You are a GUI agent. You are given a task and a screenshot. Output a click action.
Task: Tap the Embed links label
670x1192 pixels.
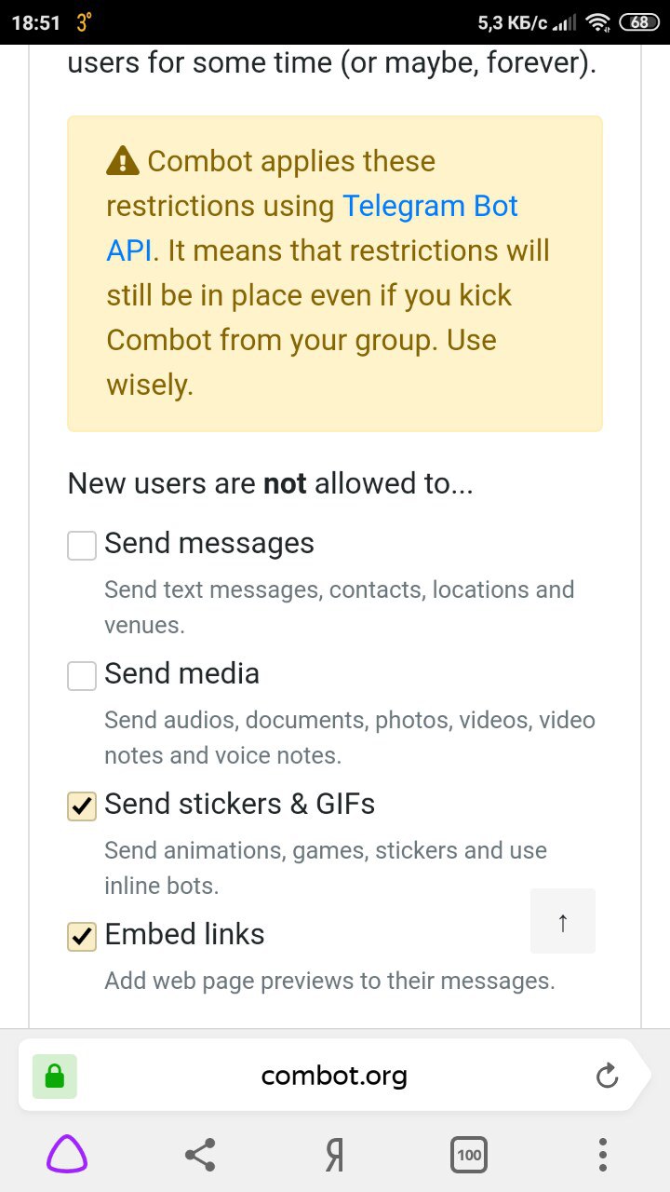185,934
